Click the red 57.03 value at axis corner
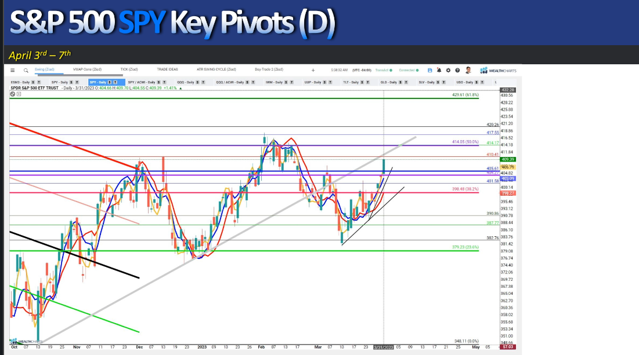639x355 pixels. click(508, 347)
